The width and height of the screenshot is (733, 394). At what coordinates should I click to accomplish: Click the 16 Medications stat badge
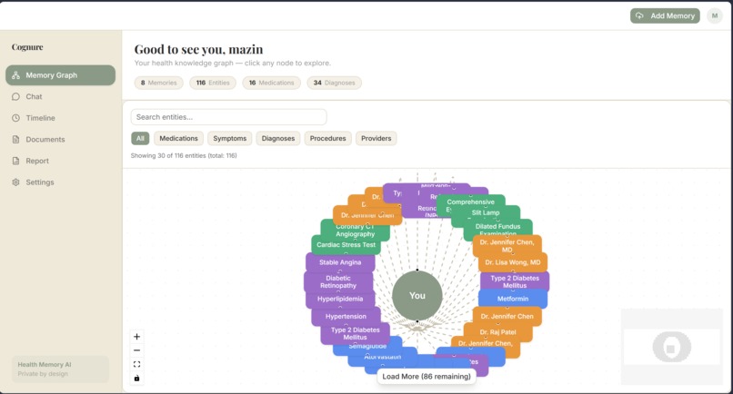pyautogui.click(x=272, y=83)
